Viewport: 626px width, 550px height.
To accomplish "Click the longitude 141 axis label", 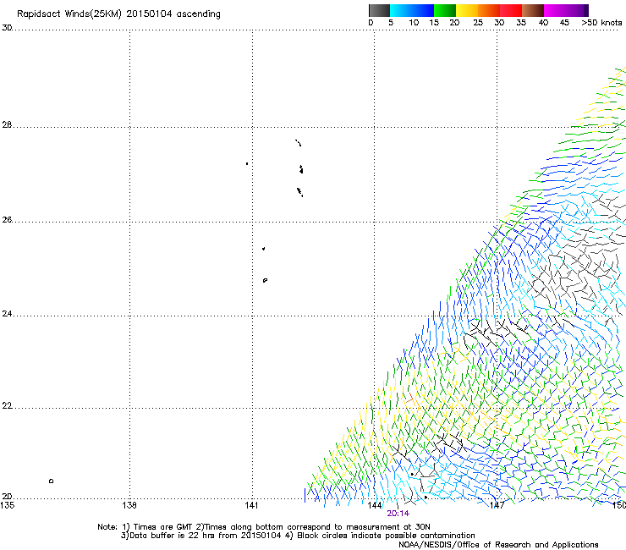I will tap(251, 505).
